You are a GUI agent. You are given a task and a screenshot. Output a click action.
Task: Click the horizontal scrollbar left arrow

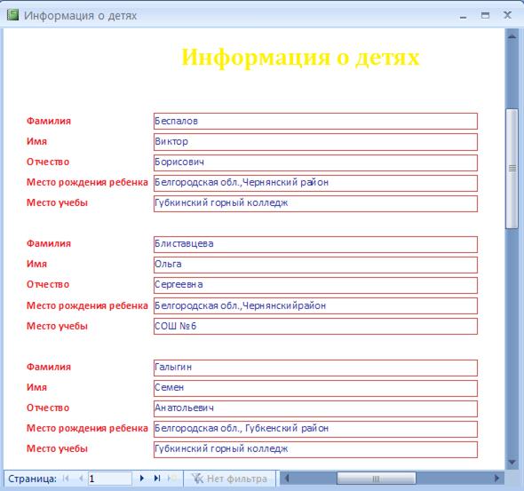[287, 479]
